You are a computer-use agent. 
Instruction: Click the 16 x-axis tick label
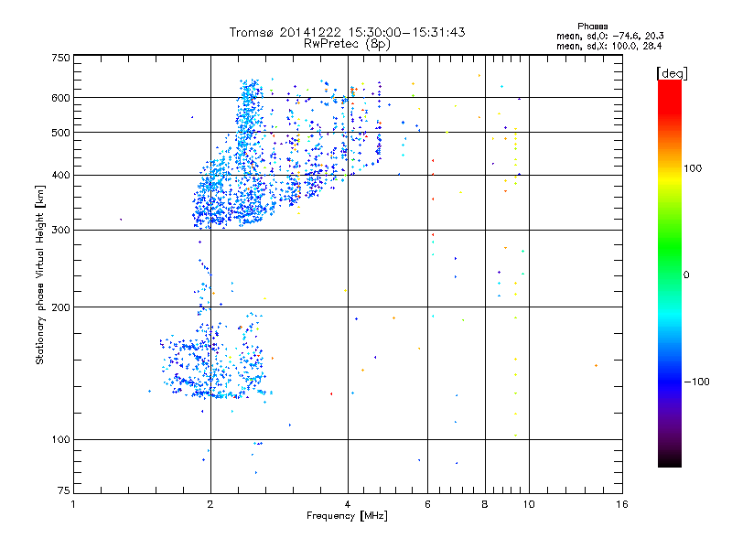click(622, 504)
